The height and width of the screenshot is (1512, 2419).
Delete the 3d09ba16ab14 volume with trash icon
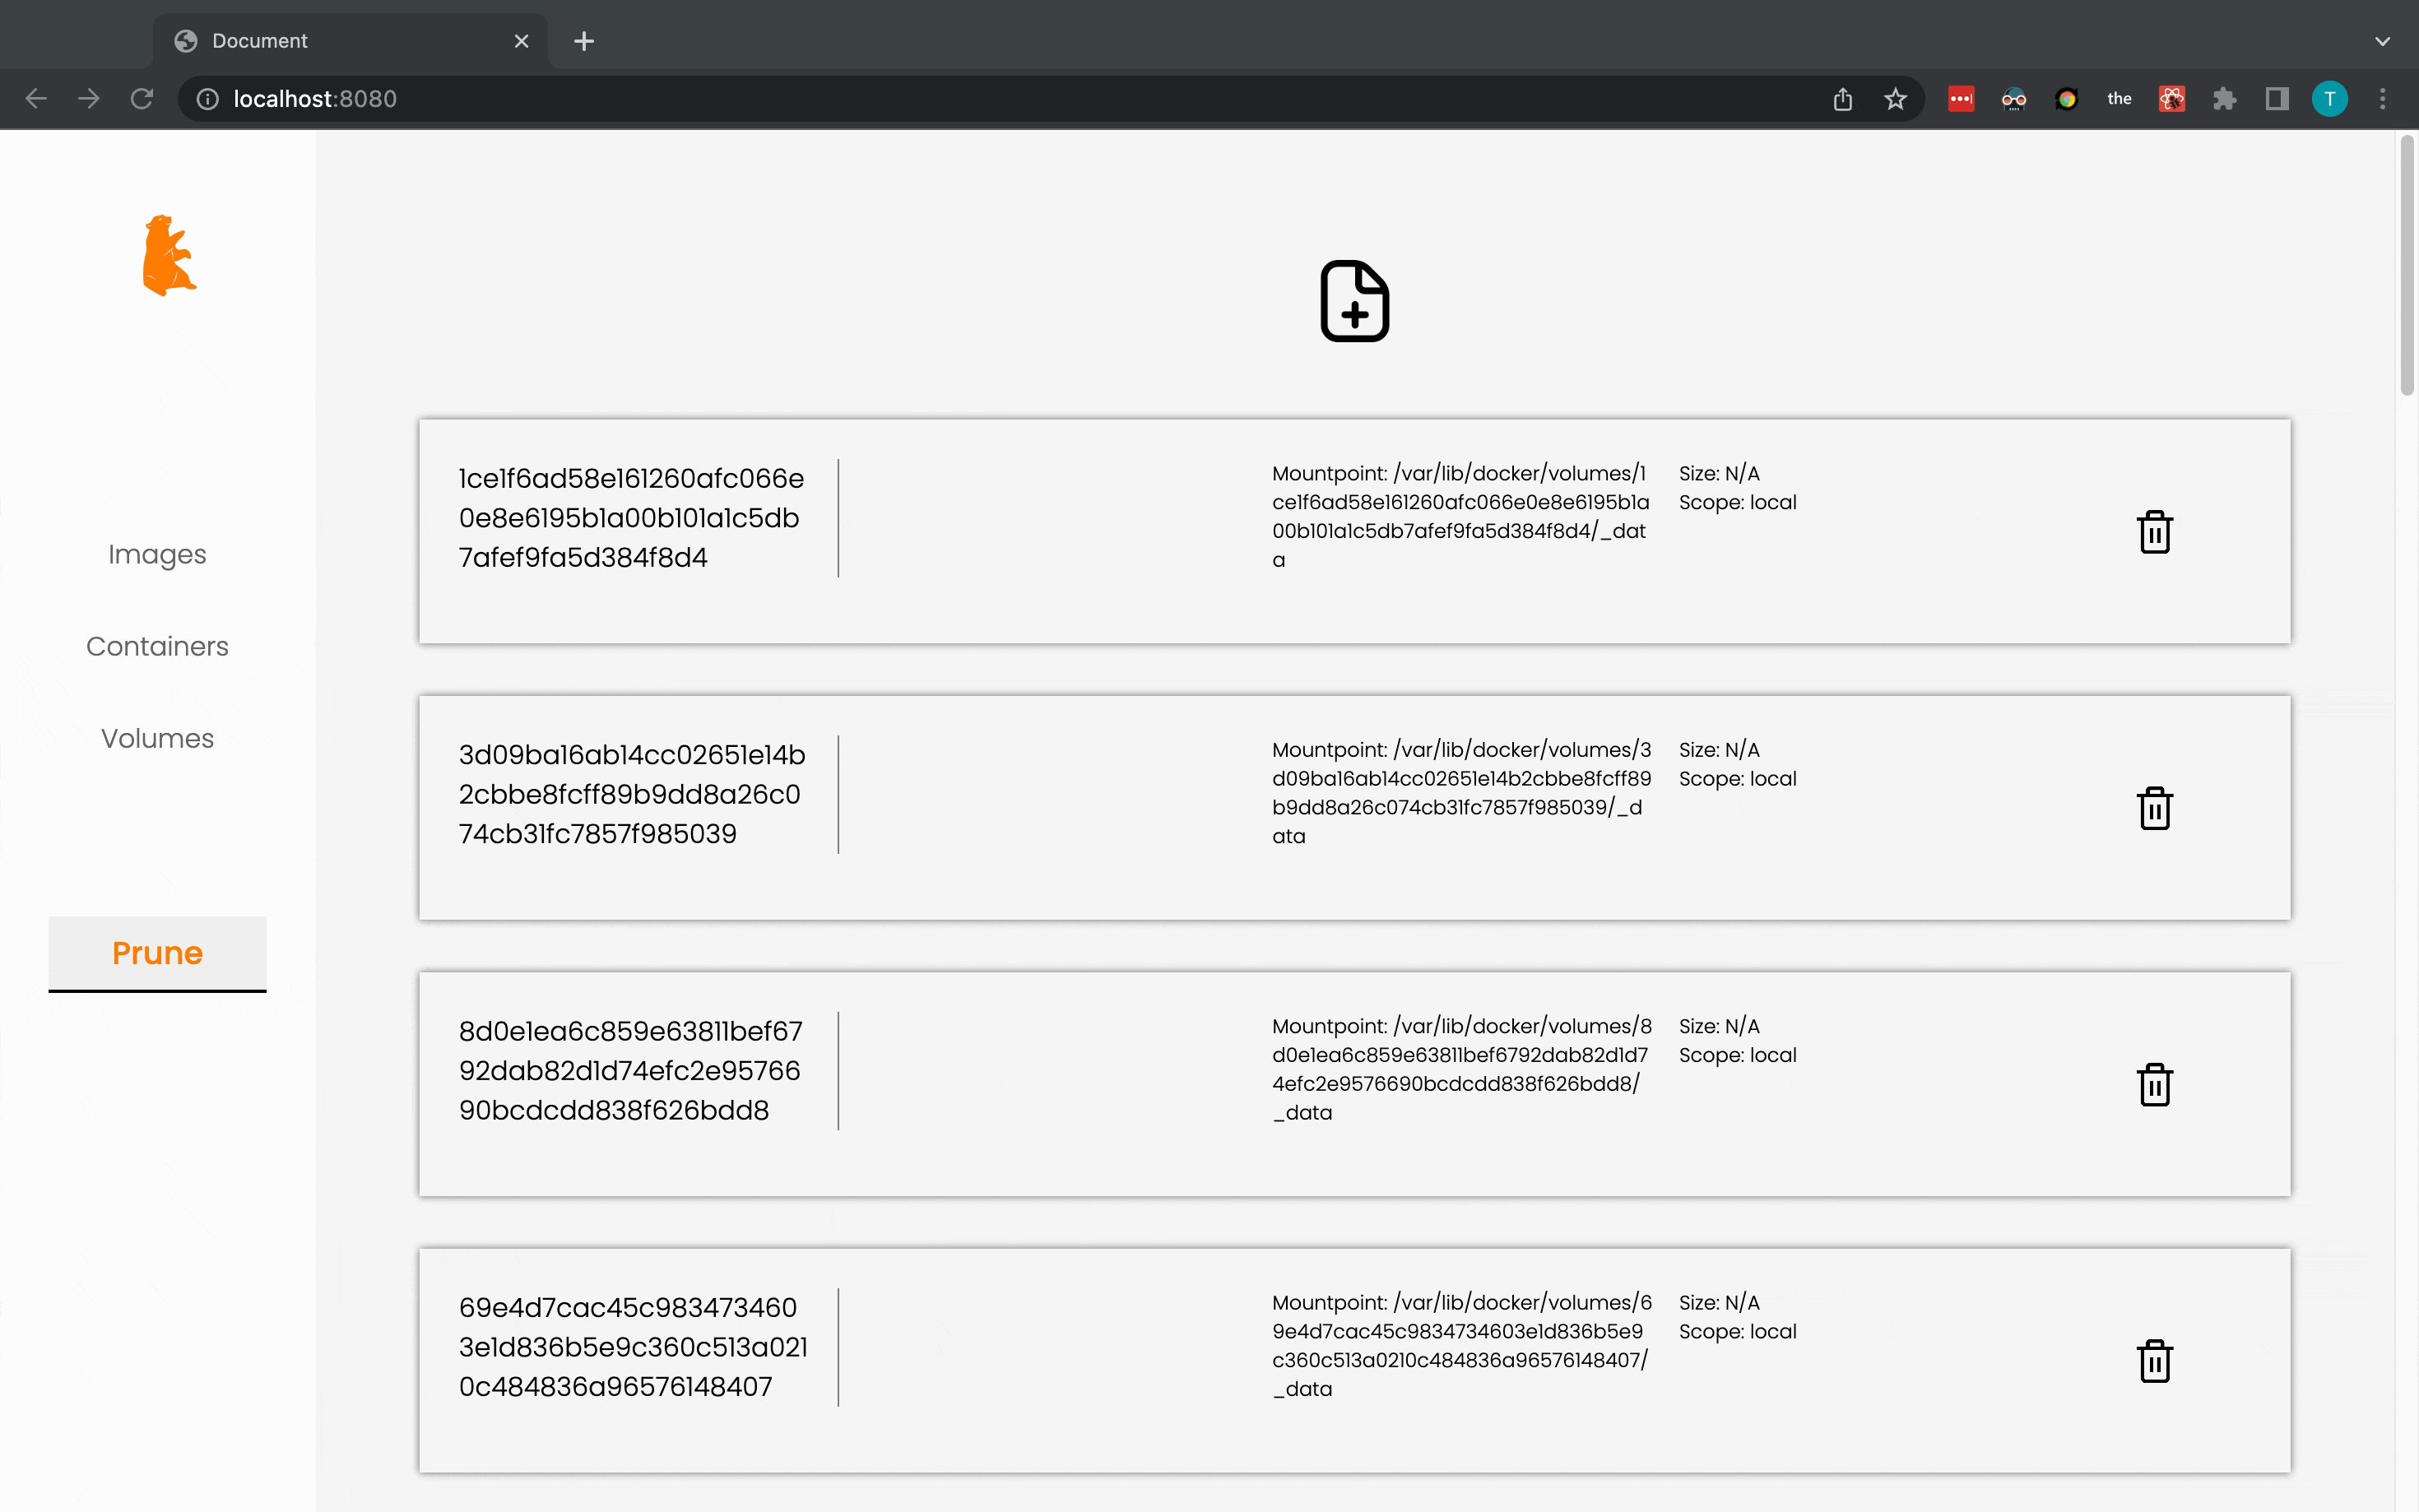[x=2154, y=808]
